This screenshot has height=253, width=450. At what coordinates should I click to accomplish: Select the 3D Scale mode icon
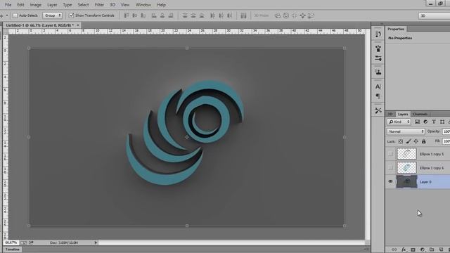coord(311,15)
